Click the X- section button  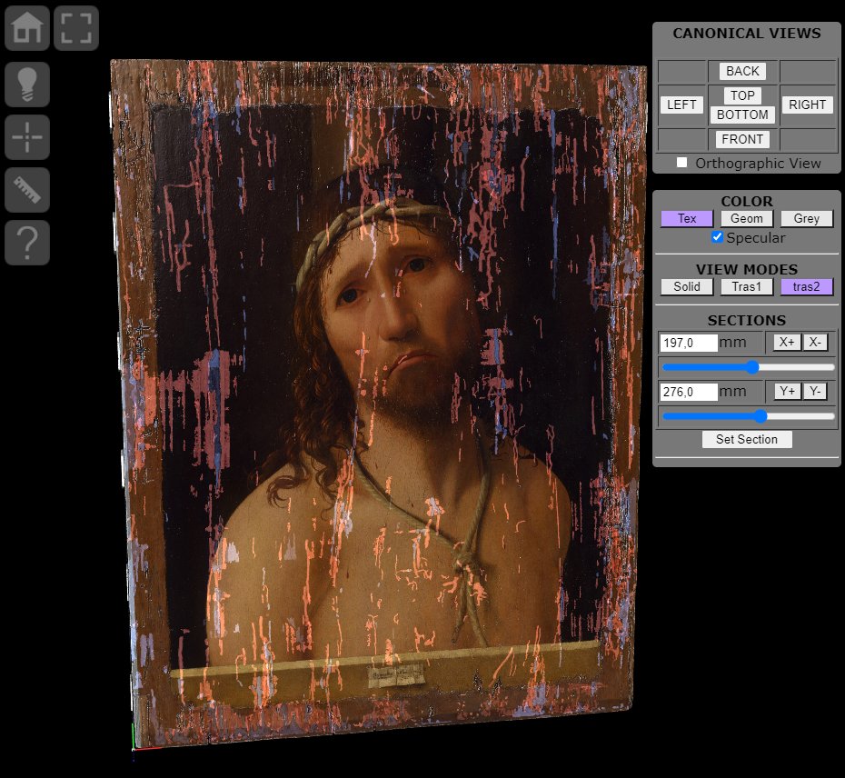point(815,342)
